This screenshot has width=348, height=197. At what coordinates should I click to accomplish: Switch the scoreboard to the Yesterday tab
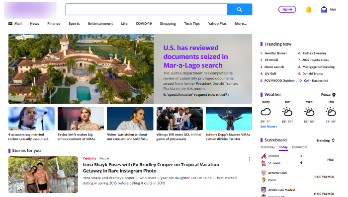[x=267, y=147]
